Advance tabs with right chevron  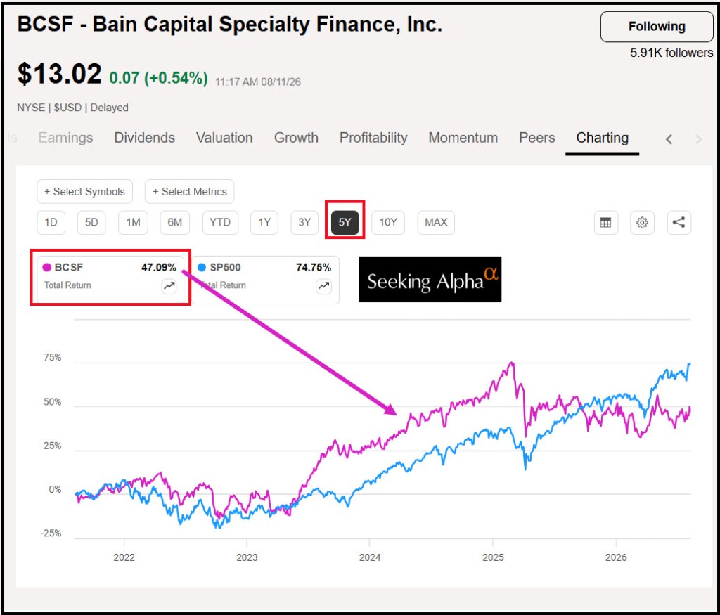click(698, 139)
